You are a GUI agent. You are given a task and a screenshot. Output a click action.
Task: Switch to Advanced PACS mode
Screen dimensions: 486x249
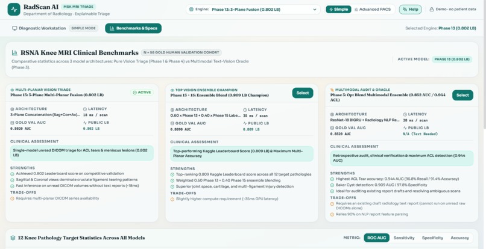coord(372,9)
